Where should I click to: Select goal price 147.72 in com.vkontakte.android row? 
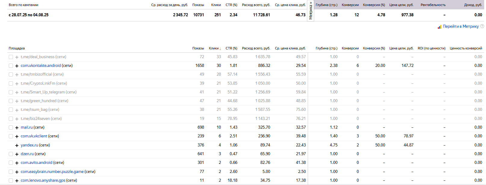pyautogui.click(x=407, y=65)
